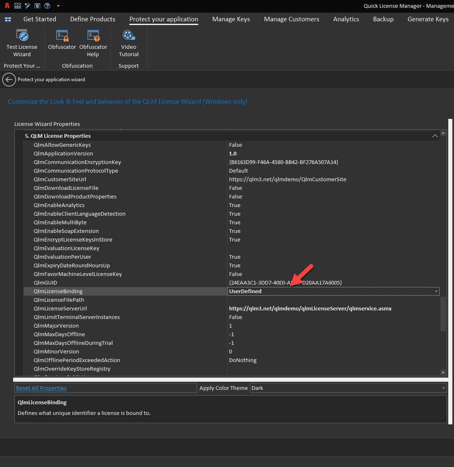Click the property grid scroll up arrow

click(443, 133)
